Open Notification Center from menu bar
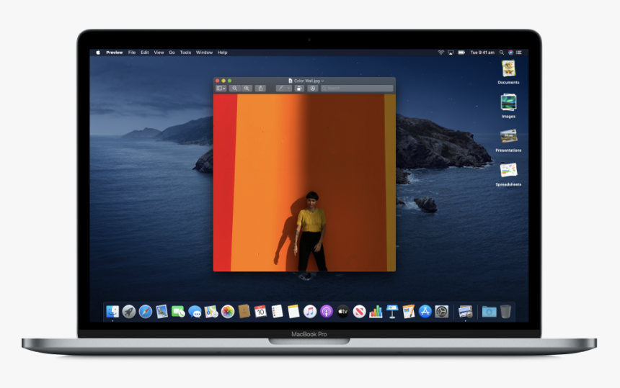620x388 pixels. pos(519,53)
